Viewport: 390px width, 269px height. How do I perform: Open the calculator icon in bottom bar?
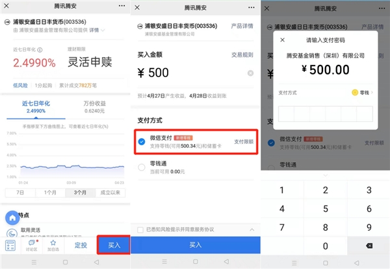pyautogui.click(x=10, y=246)
